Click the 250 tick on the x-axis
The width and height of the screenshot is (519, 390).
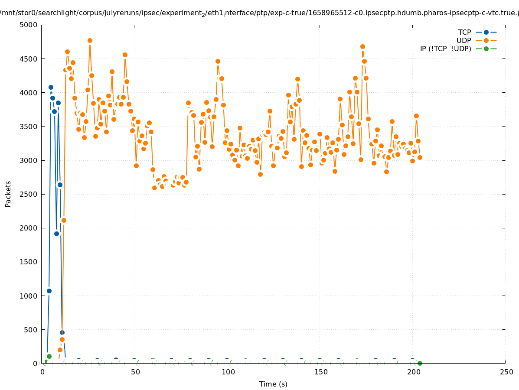click(506, 372)
